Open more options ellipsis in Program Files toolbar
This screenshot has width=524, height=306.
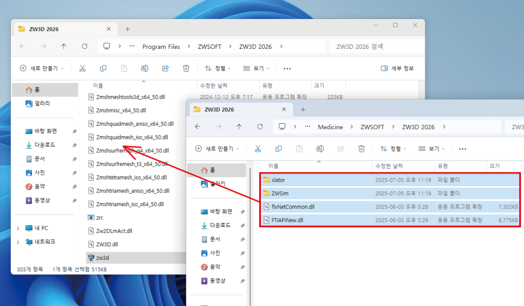[x=287, y=68]
